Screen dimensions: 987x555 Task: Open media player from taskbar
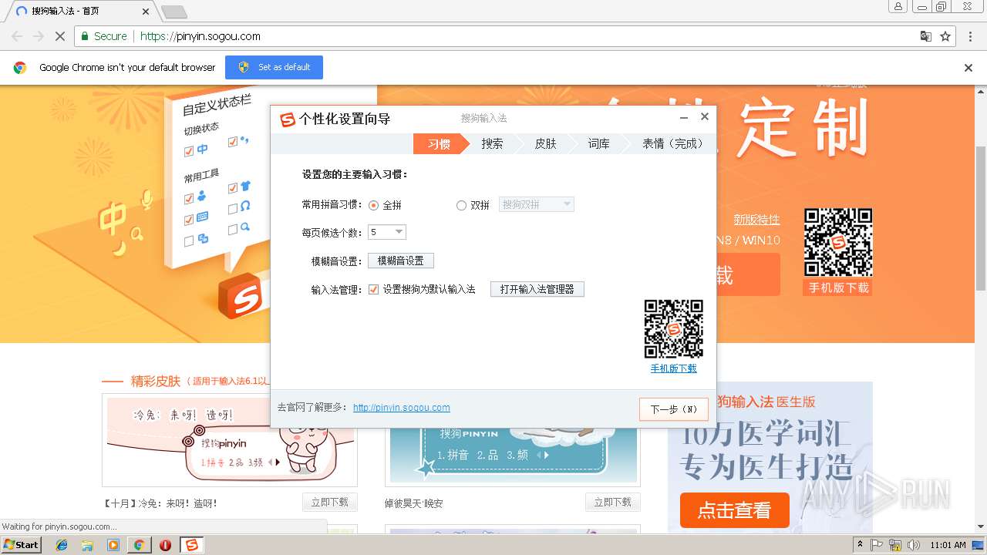point(113,545)
